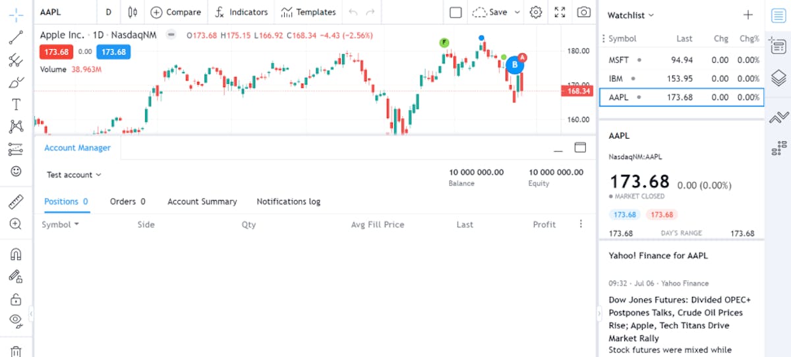Click the undo arrow
Screen dimensions: 791x357
(x=353, y=12)
